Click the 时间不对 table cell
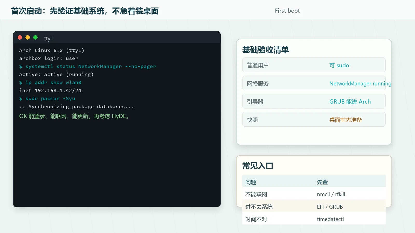Screen dimensions: 415x233 [256, 219]
